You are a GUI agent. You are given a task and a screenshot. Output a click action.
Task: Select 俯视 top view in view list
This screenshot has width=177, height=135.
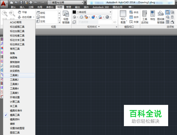(41, 13)
